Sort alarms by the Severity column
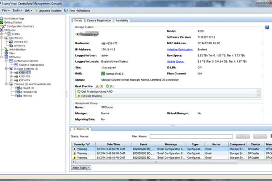The height and width of the screenshot is (181, 272). (83, 144)
